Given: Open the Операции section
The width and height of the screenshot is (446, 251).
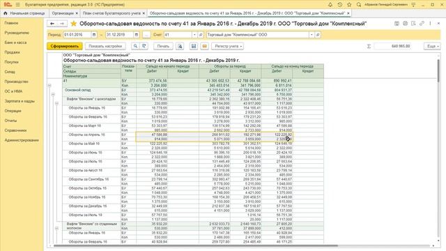Looking at the screenshot, I should (x=13, y=111).
